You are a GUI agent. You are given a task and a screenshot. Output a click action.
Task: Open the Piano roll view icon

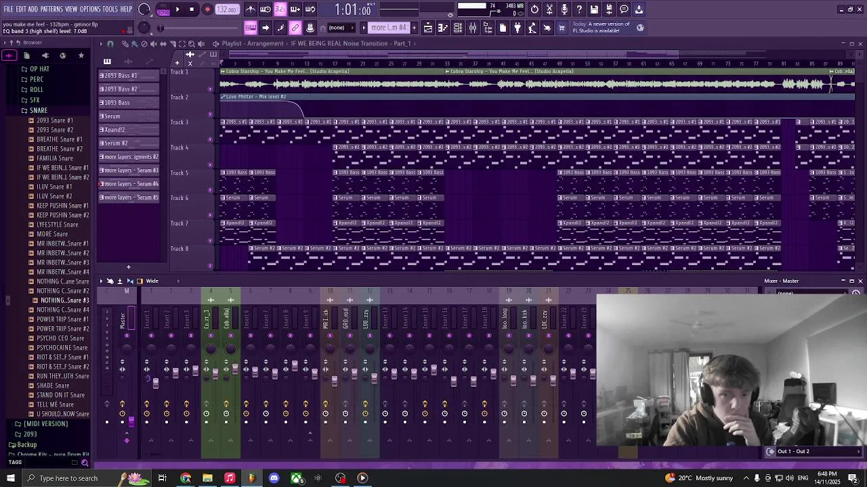click(x=443, y=28)
